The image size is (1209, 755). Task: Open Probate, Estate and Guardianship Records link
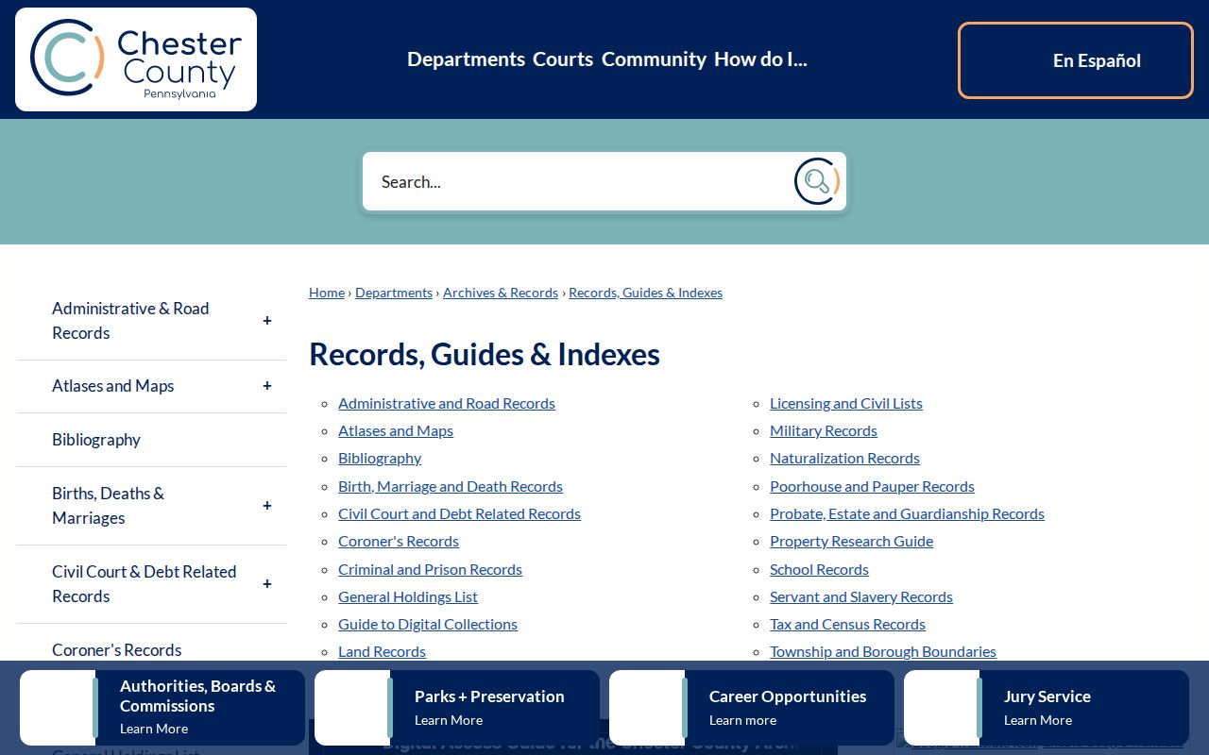[x=907, y=513]
